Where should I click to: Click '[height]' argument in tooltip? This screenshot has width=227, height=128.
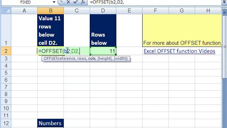click(x=105, y=58)
